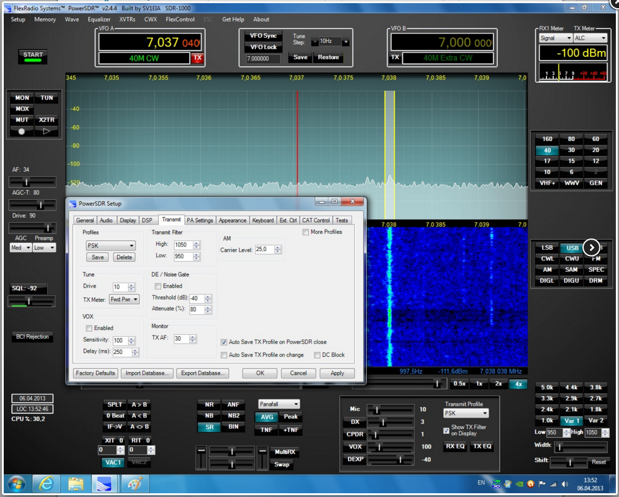Enable the VOX checkbox in Setup
This screenshot has width=619, height=497.
[88, 328]
